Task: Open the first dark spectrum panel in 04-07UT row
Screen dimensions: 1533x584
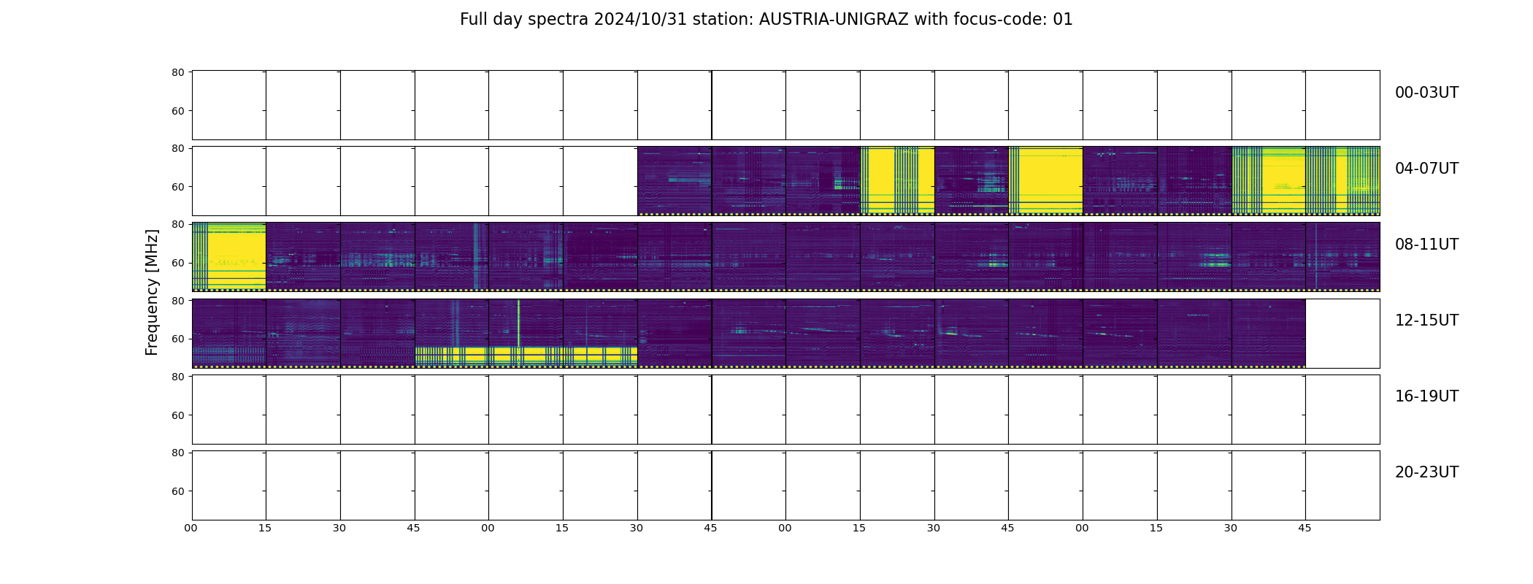Action: [x=675, y=180]
